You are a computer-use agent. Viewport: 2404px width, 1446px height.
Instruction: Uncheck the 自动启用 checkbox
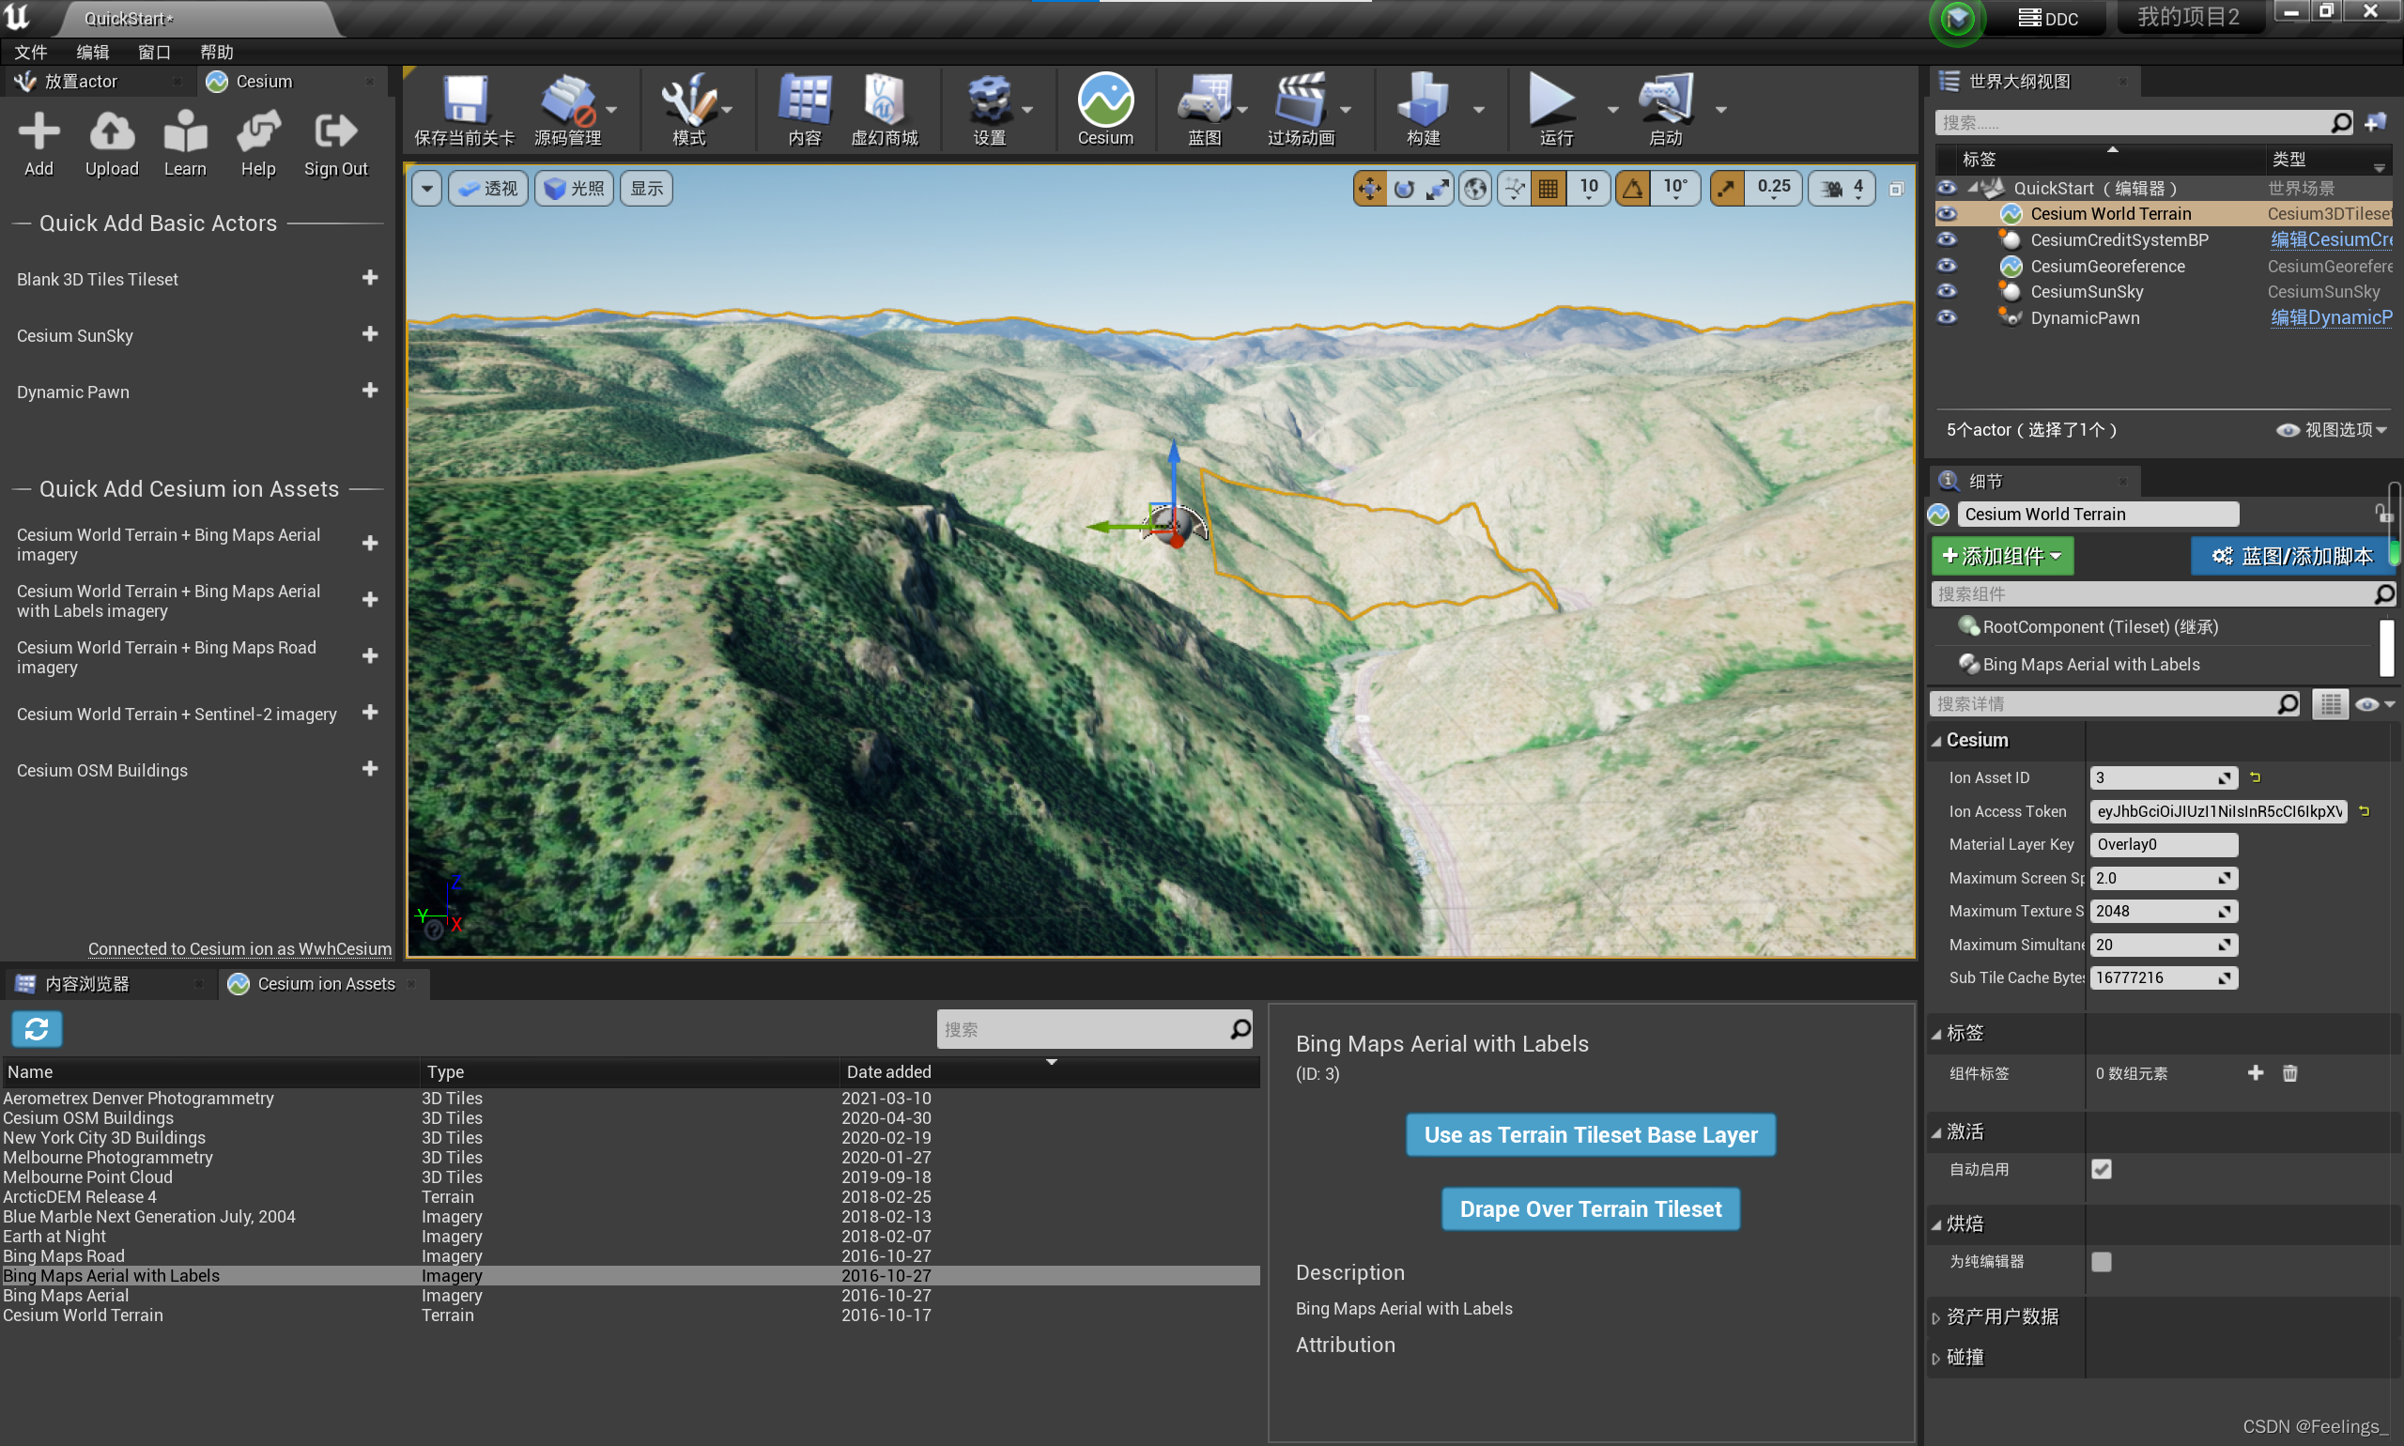(2101, 1168)
